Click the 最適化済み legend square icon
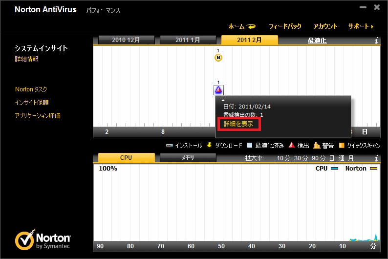 pyautogui.click(x=250, y=146)
